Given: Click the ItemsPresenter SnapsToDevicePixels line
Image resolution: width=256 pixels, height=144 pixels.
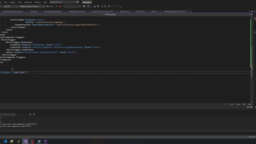Looking at the screenshot, I should (x=57, y=25).
